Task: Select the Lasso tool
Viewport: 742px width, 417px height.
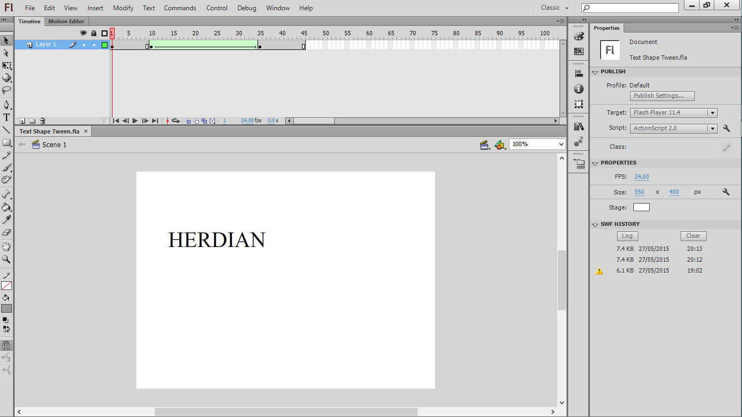Action: 7,90
